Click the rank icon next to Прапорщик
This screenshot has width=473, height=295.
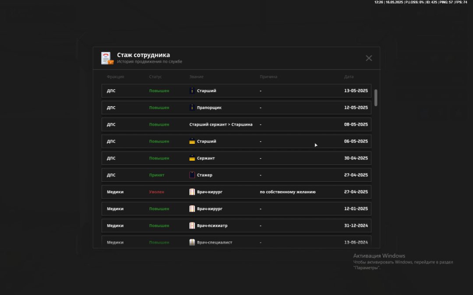coord(192,108)
